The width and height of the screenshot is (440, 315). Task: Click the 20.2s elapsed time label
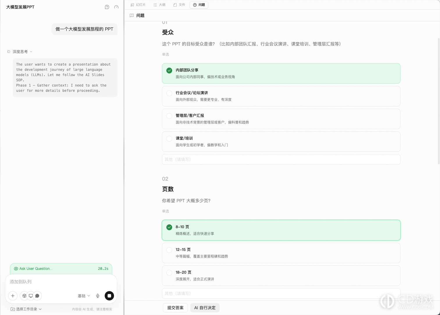click(103, 269)
